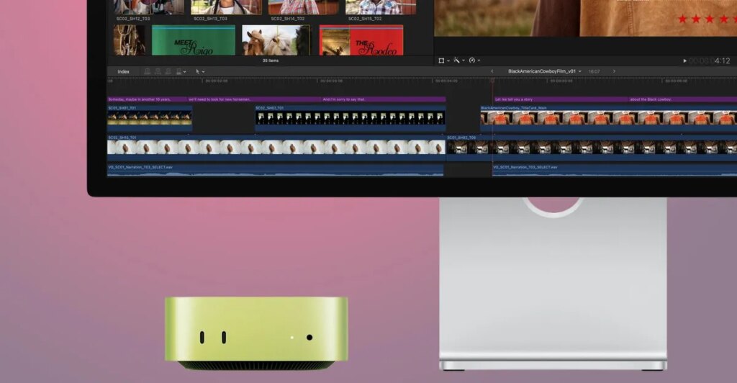Click timeline ruler at 00:00:02:00

tap(216, 81)
